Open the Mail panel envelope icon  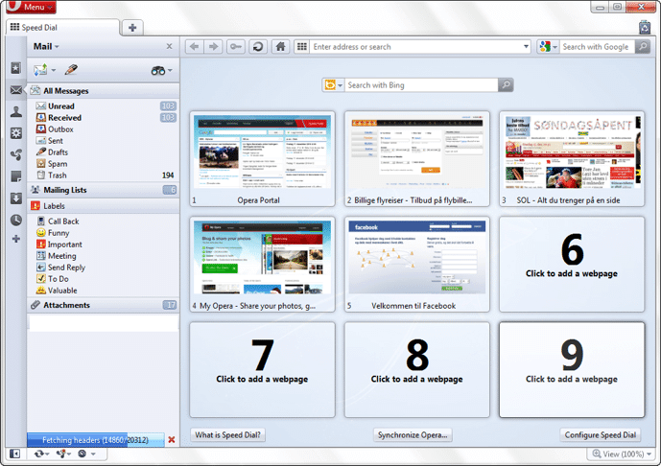pyautogui.click(x=16, y=90)
